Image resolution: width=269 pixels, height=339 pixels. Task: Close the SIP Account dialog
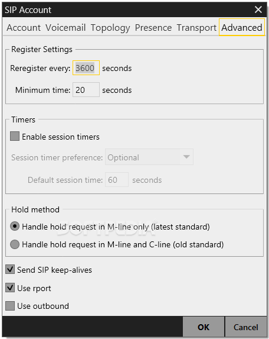258,9
